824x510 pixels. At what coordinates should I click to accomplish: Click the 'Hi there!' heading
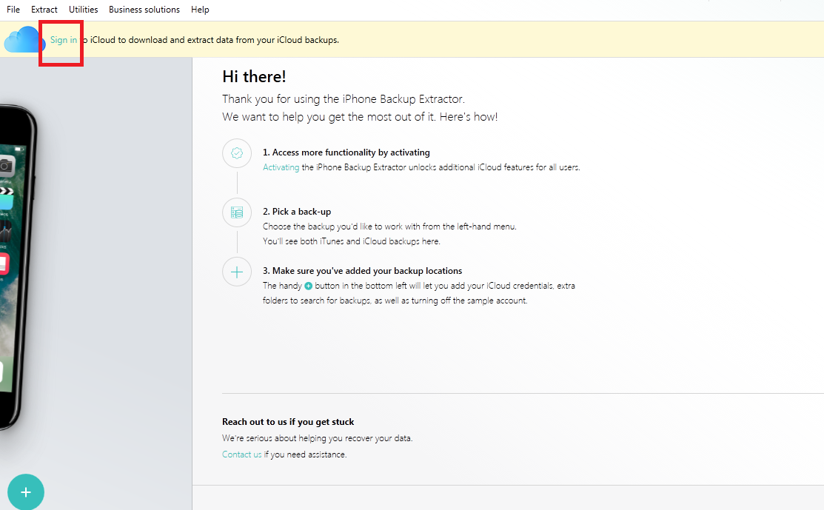pos(255,77)
